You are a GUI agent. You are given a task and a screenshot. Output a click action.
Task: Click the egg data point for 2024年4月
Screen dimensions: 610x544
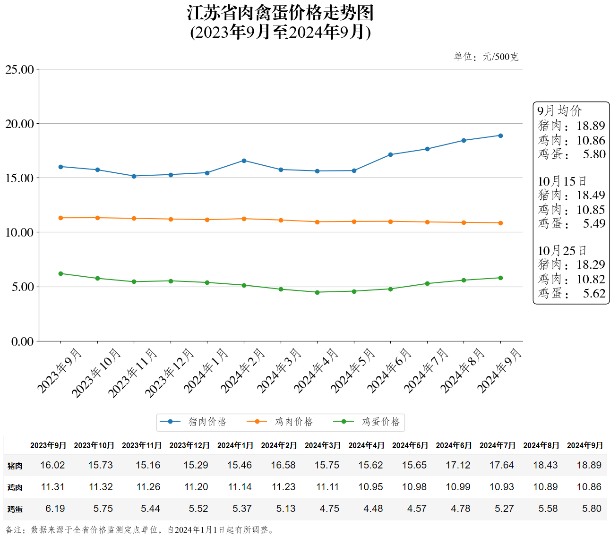tap(317, 292)
